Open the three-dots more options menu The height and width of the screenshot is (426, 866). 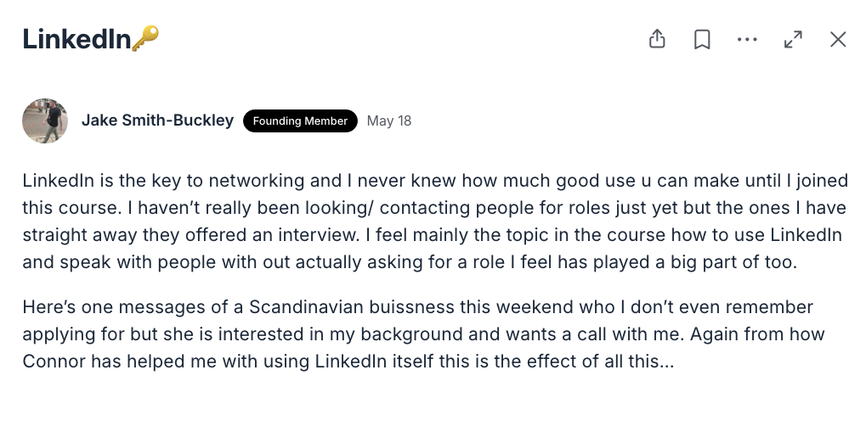pos(747,39)
